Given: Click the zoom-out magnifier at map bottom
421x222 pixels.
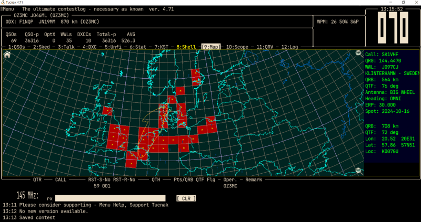Looking at the screenshot, I should pos(358,170).
